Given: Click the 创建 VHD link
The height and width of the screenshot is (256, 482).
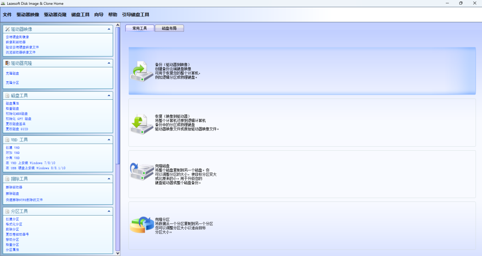Looking at the screenshot, I should pyautogui.click(x=13, y=147).
